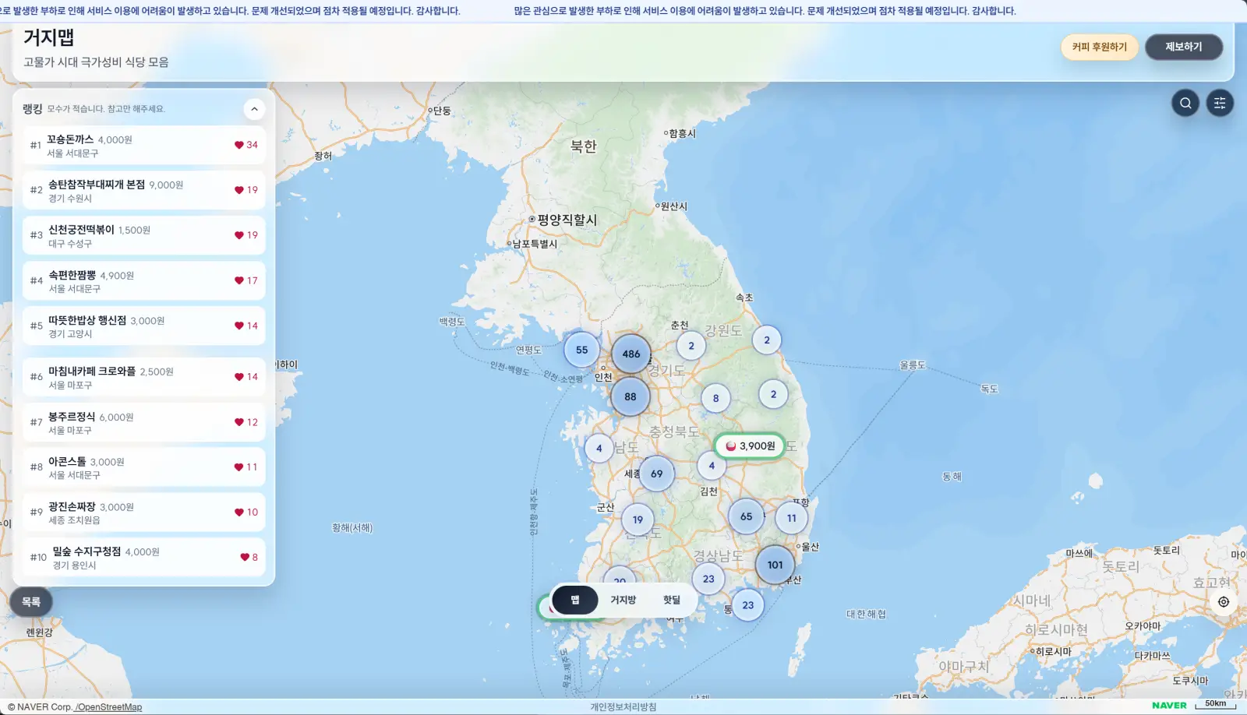Collapse the 랭킹 ranking panel
The image size is (1247, 715).
point(254,109)
